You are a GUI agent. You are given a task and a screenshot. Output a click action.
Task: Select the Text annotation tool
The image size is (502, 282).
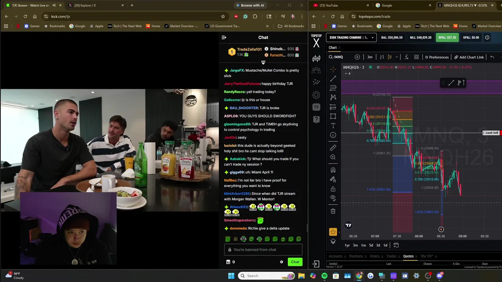click(x=333, y=126)
